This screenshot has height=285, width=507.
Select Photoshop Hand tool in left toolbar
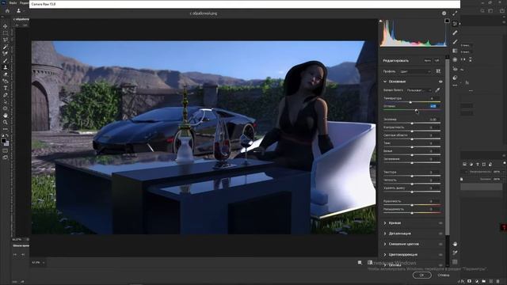(x=6, y=116)
